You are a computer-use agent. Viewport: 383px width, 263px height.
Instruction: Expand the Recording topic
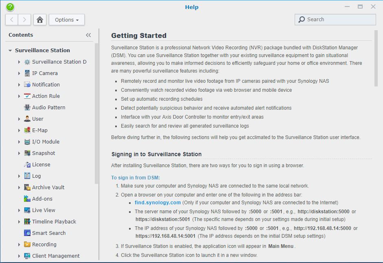pos(19,244)
